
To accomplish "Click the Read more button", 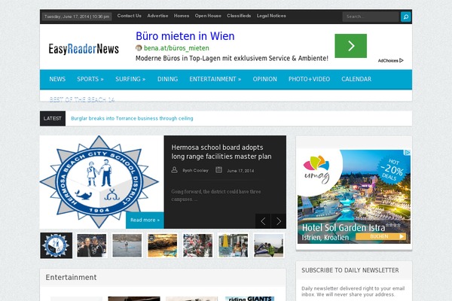I will tap(145, 220).
